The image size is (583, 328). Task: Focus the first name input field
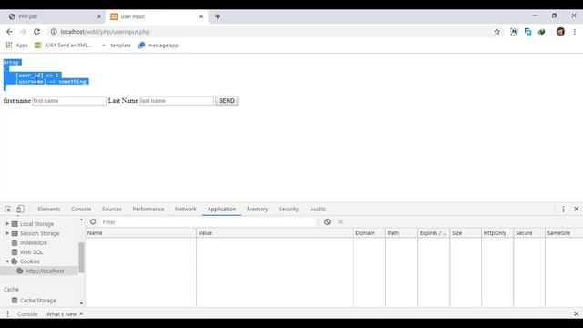pyautogui.click(x=69, y=101)
